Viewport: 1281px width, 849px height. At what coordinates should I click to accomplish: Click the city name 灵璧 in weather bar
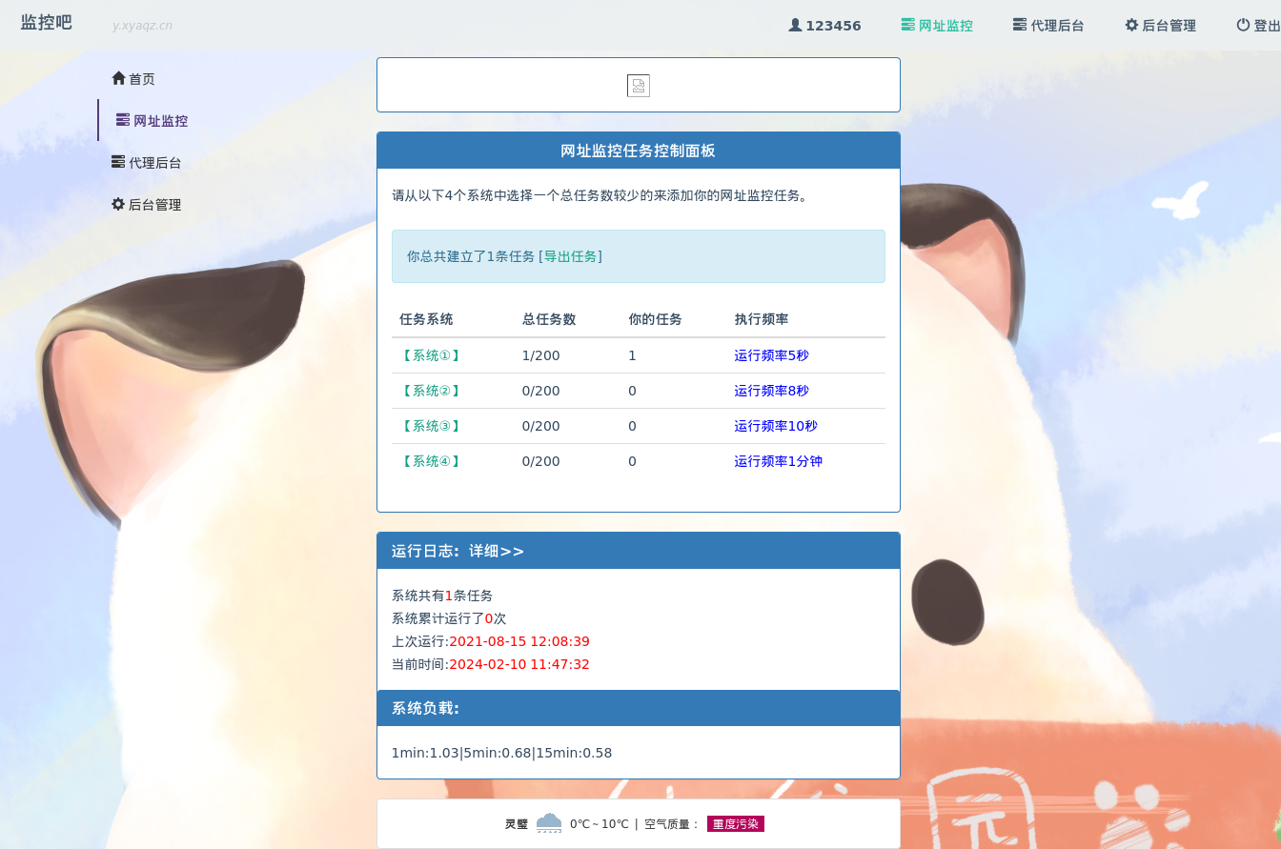(x=517, y=824)
